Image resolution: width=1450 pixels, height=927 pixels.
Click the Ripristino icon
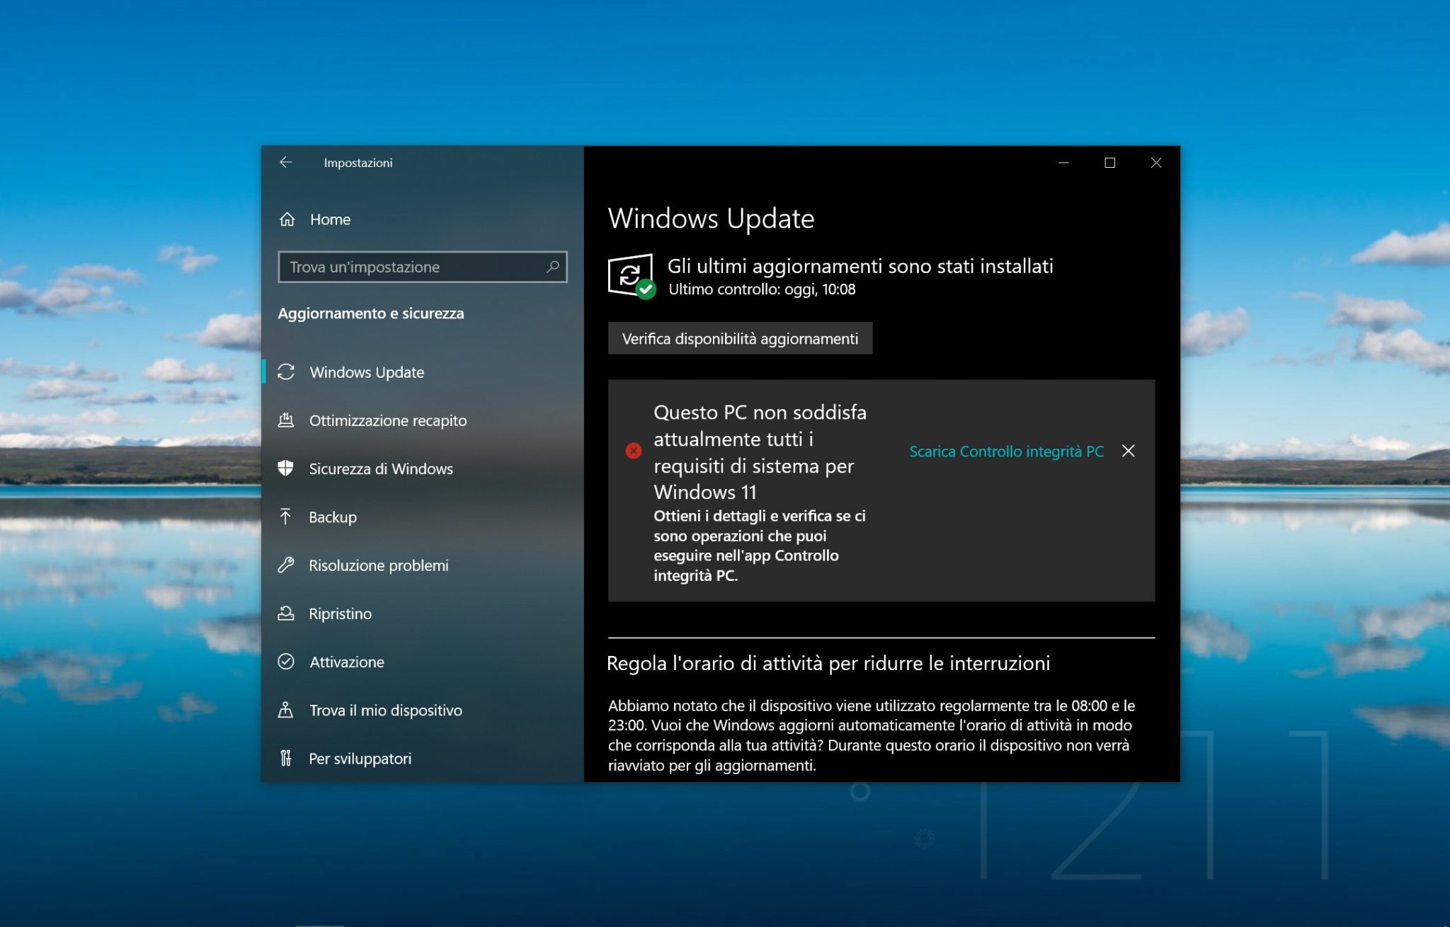pyautogui.click(x=286, y=614)
